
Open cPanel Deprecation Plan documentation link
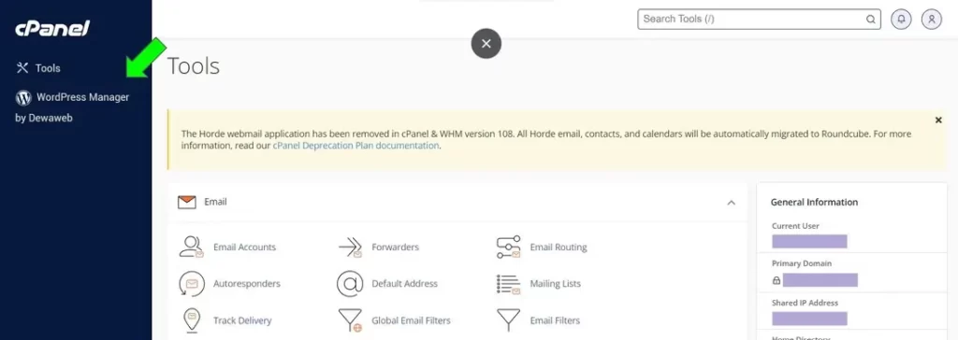[356, 146]
